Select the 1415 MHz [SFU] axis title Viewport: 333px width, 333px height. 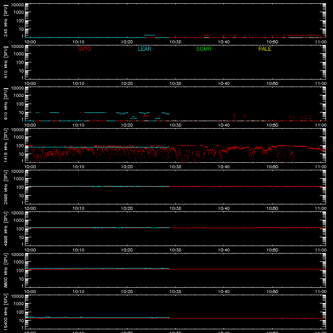coord(5,145)
